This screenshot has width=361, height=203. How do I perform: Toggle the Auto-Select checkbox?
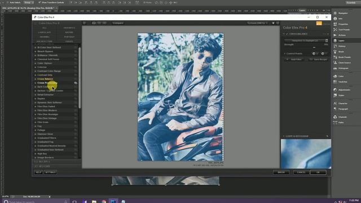click(7, 2)
